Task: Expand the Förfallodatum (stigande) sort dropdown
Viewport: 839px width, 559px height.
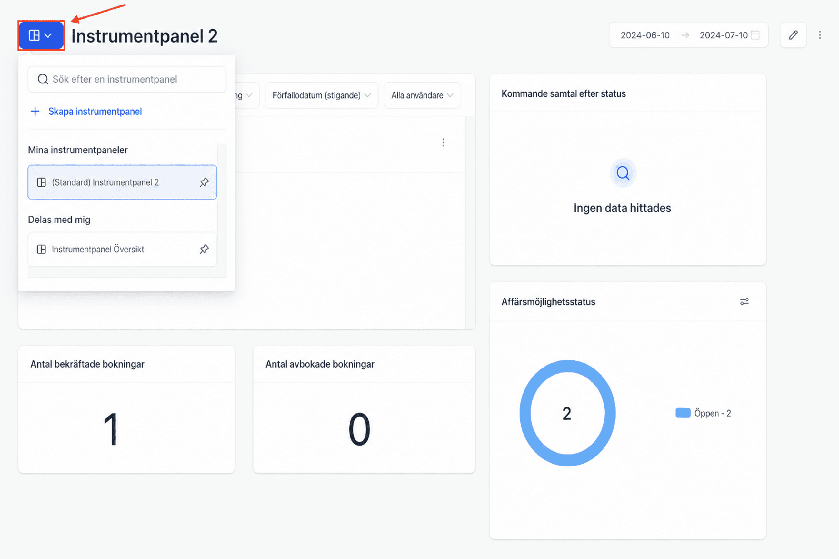Action: tap(321, 95)
